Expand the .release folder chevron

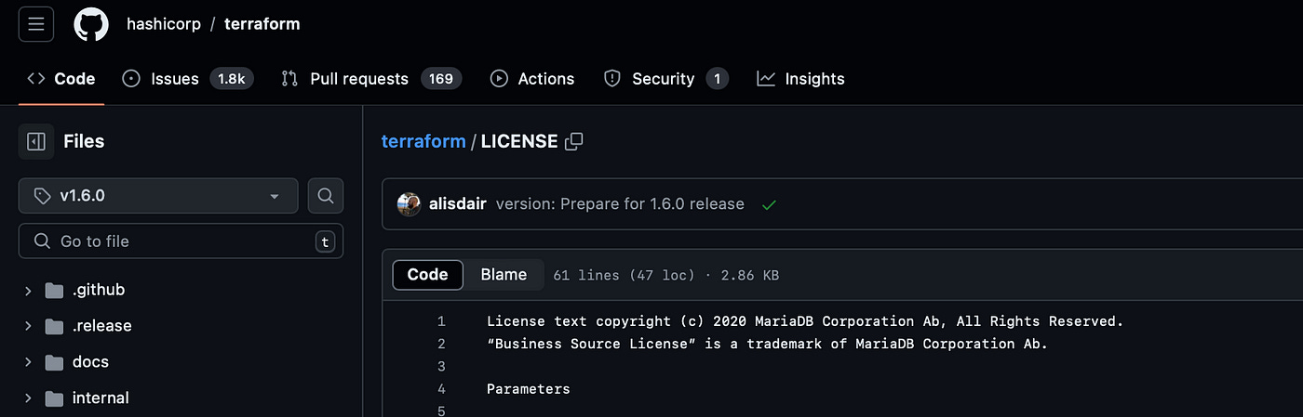(28, 326)
